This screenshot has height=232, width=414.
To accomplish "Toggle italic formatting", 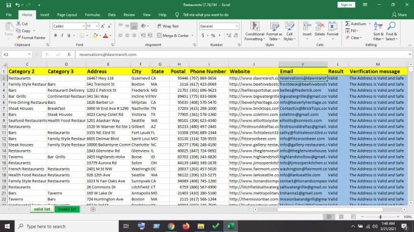I will click(62, 35).
